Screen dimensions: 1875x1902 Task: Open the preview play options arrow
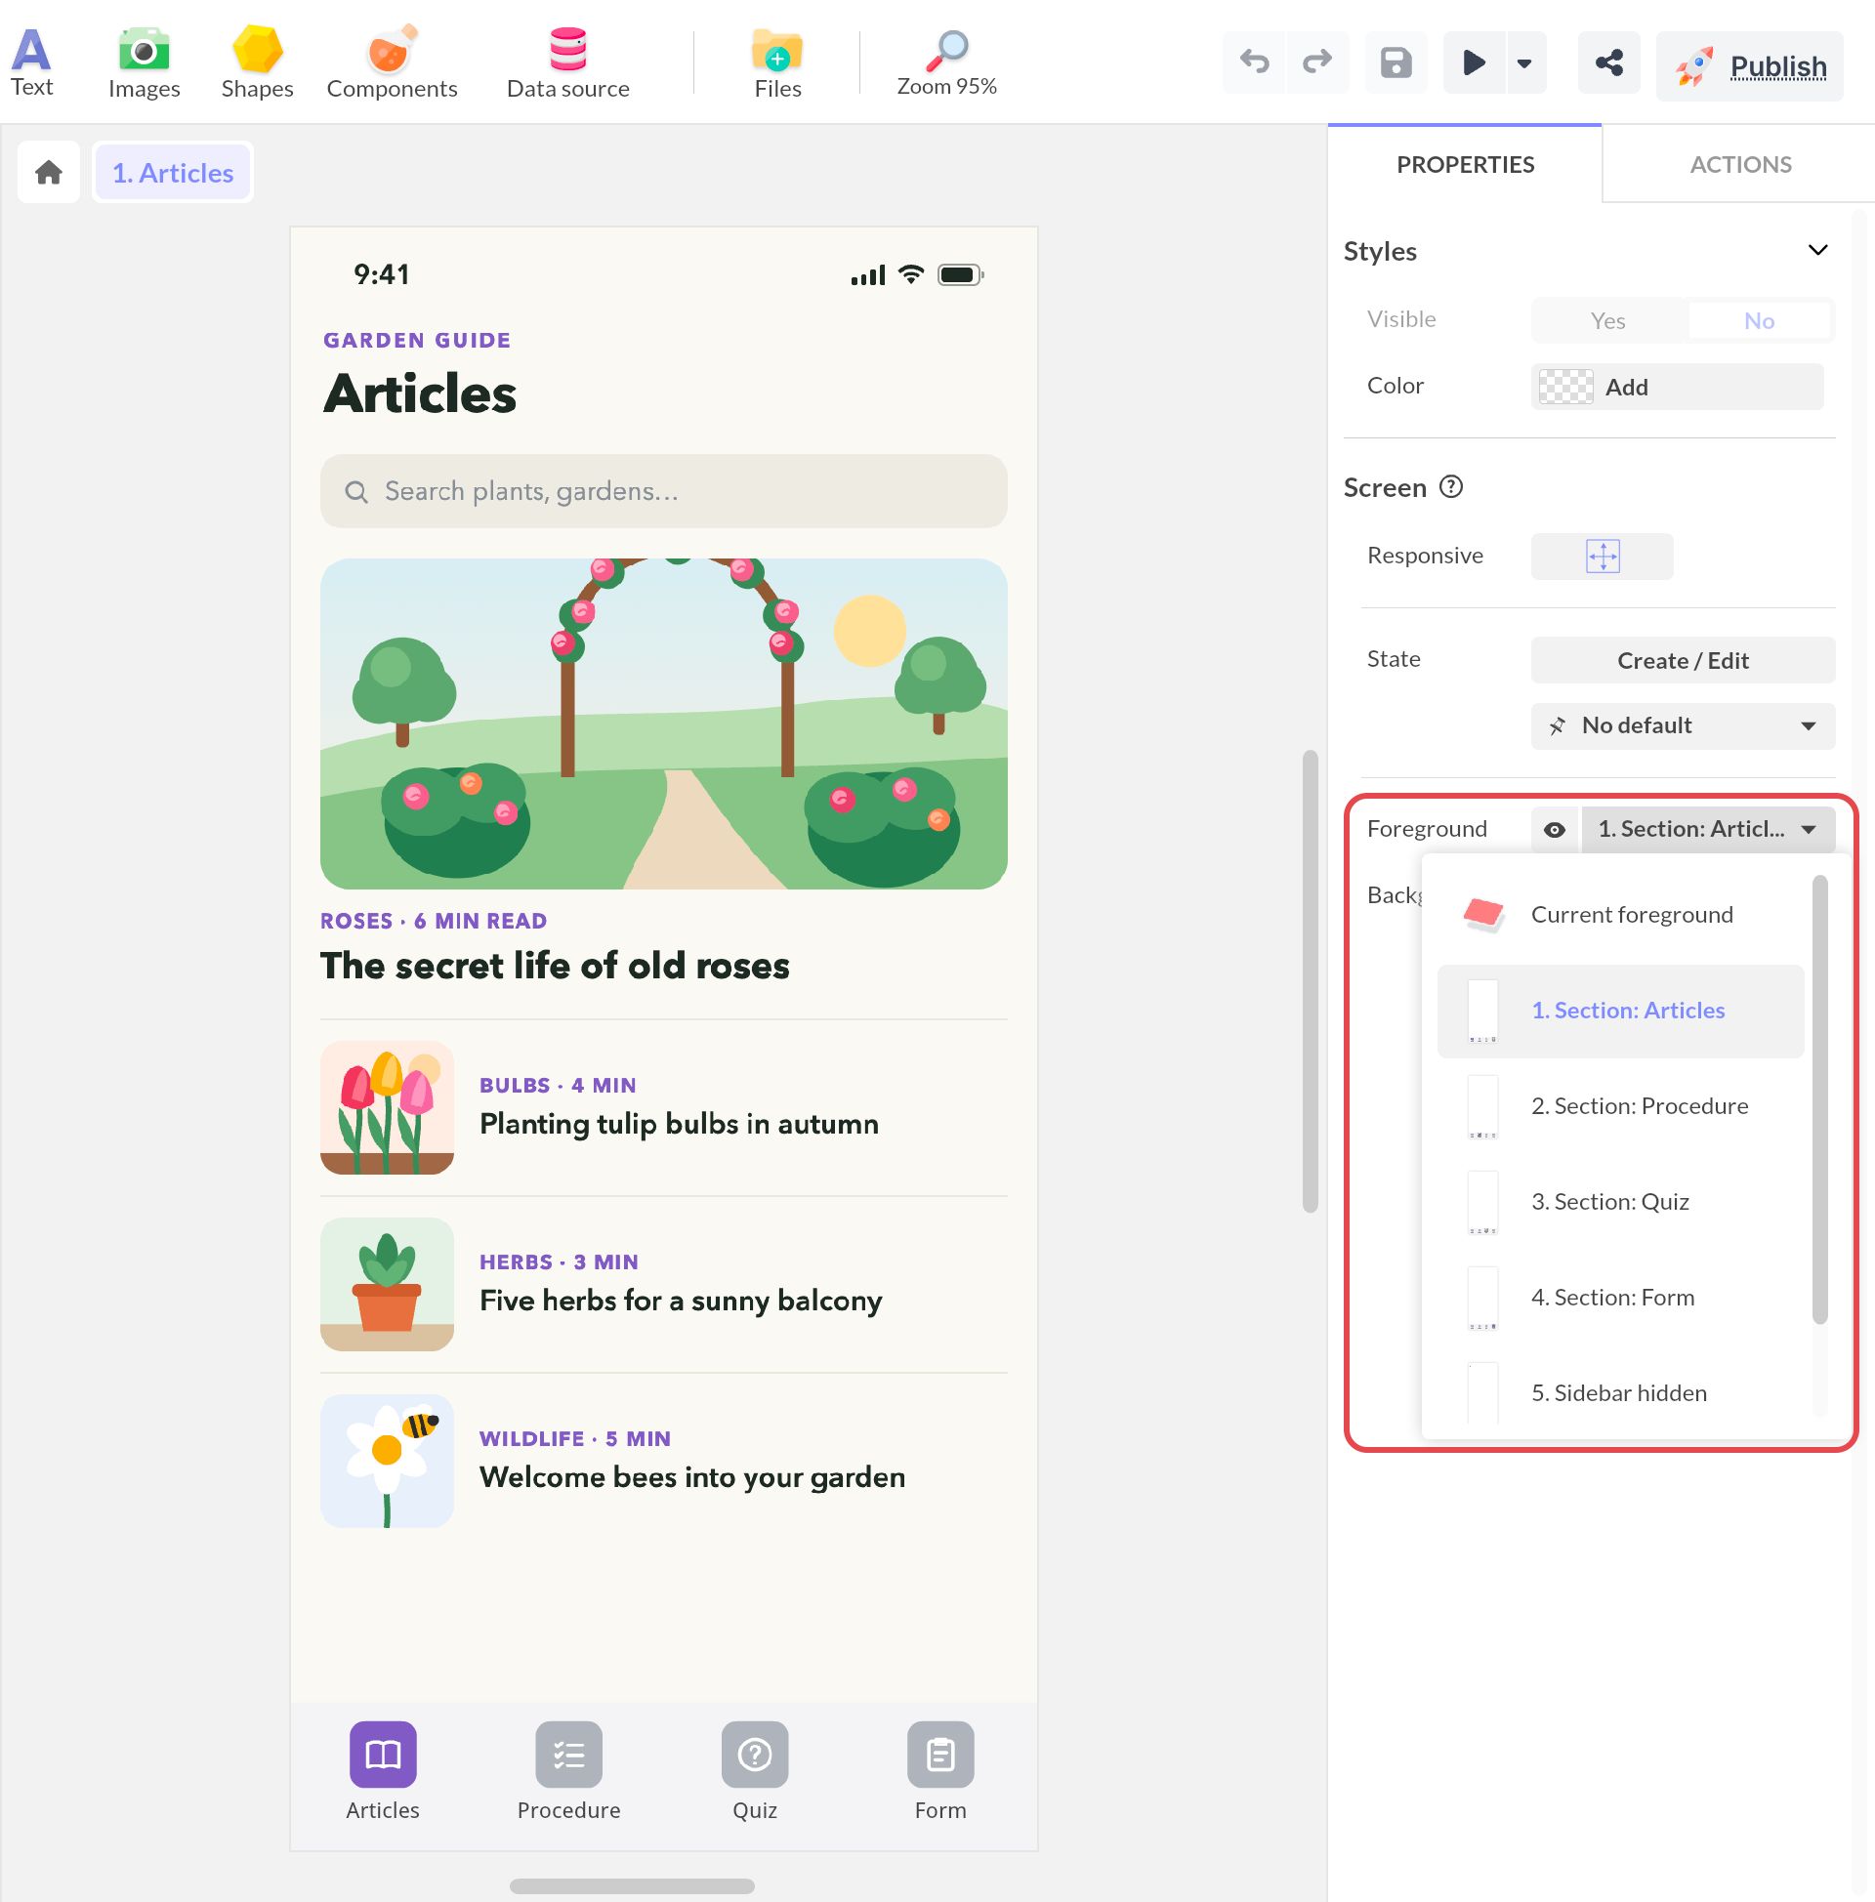pos(1523,63)
